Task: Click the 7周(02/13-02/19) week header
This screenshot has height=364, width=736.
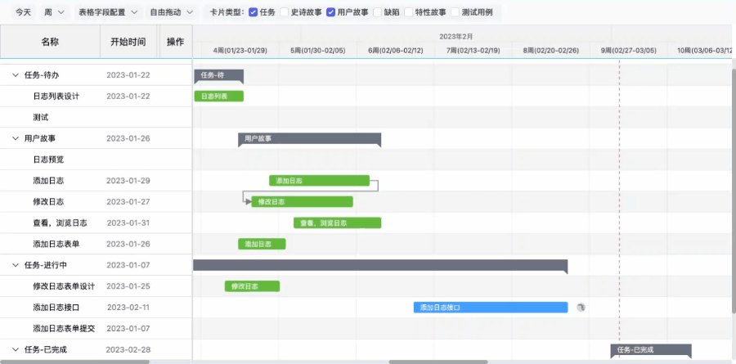Action: point(473,51)
